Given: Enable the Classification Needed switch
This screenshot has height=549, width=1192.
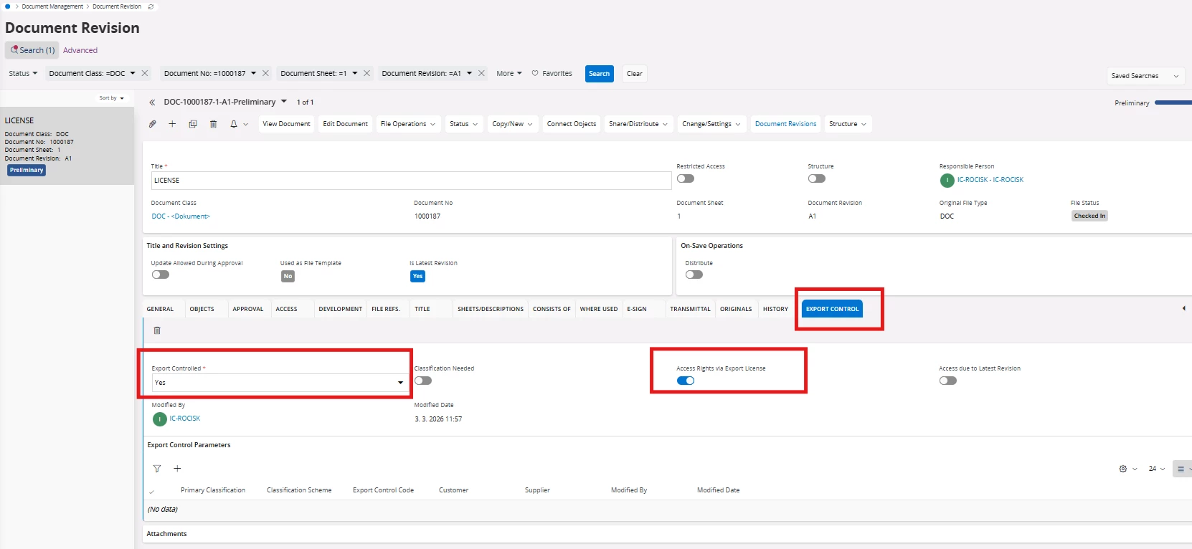Looking at the screenshot, I should [423, 381].
